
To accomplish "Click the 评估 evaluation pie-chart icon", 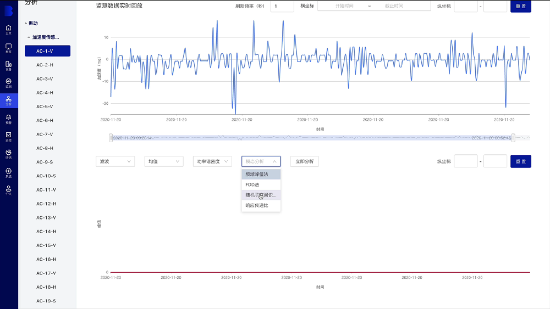I will pyautogui.click(x=8, y=154).
